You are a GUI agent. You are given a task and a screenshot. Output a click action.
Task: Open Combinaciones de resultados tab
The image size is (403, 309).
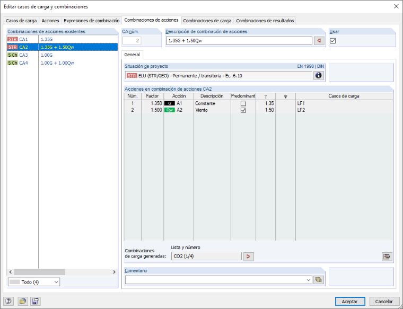tap(265, 21)
